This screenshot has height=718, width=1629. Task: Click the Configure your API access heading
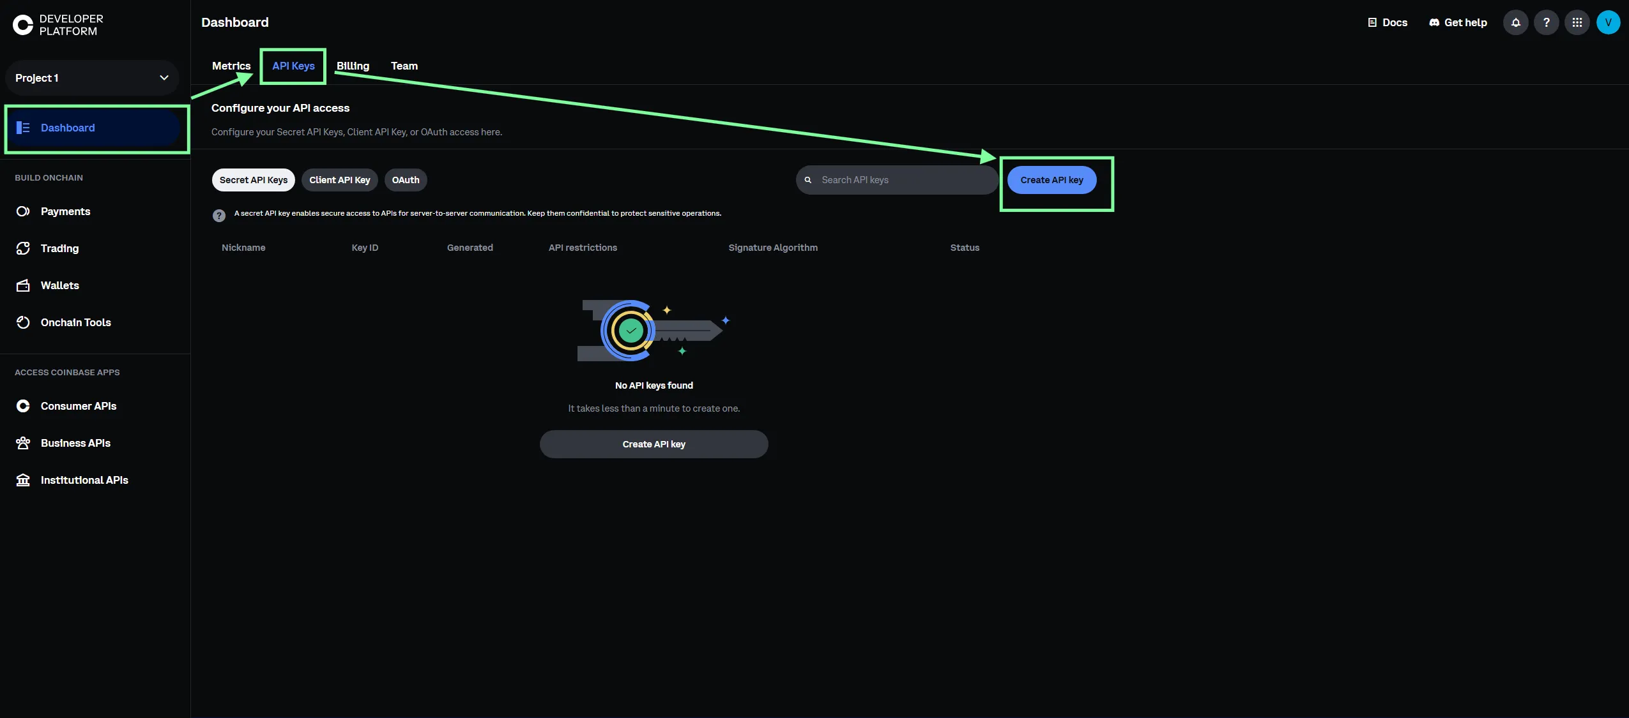click(280, 108)
